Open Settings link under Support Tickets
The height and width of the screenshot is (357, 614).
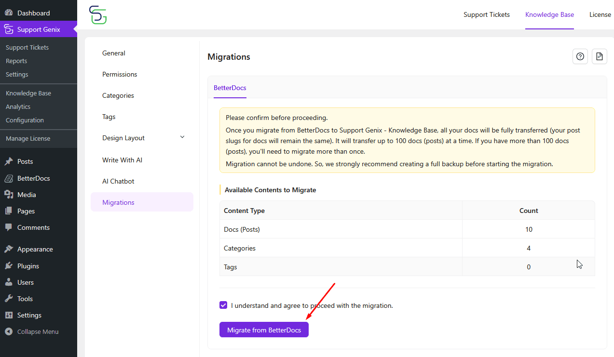17,74
